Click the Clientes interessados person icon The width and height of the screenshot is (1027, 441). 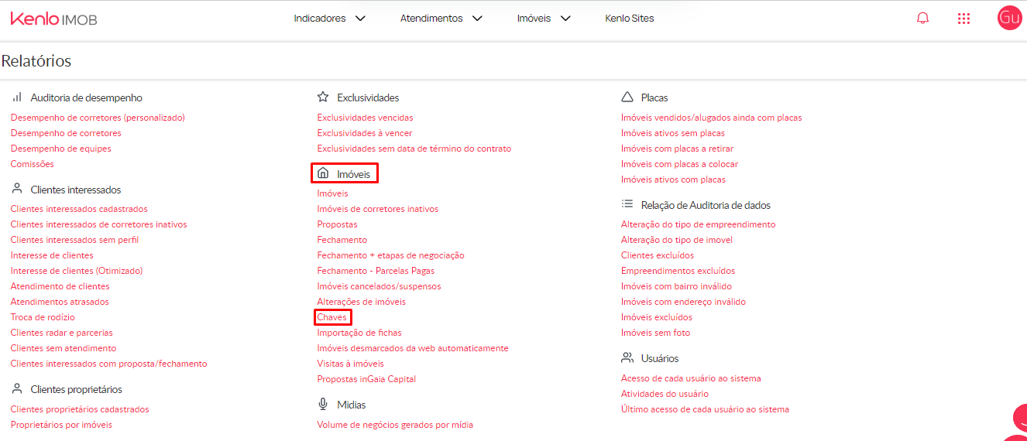tap(17, 189)
